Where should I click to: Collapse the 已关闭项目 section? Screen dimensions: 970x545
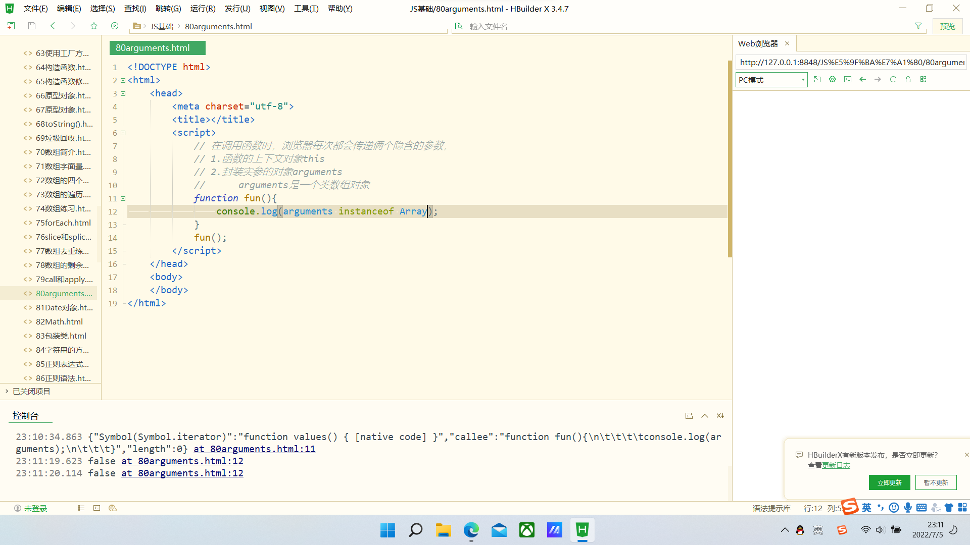pos(7,391)
